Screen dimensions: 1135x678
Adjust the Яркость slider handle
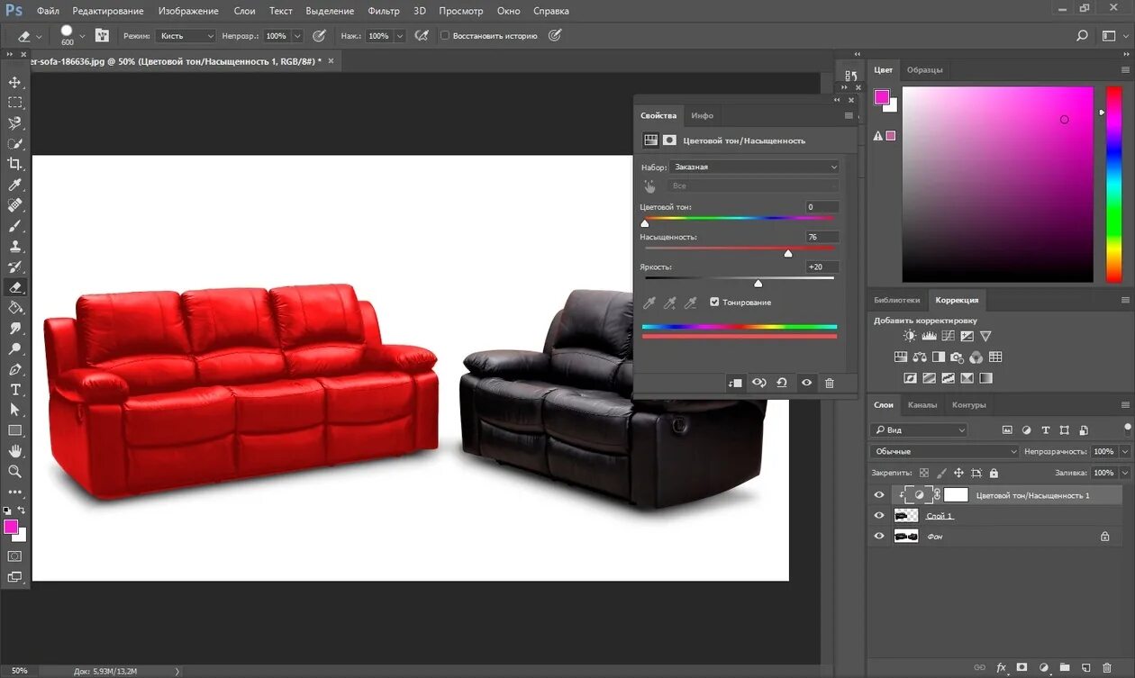(758, 284)
